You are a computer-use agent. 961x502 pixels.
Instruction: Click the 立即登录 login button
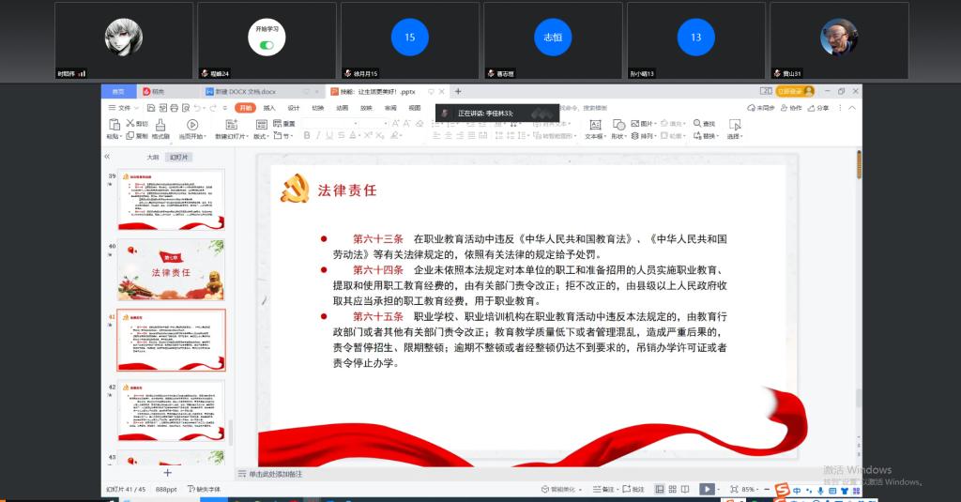point(795,91)
